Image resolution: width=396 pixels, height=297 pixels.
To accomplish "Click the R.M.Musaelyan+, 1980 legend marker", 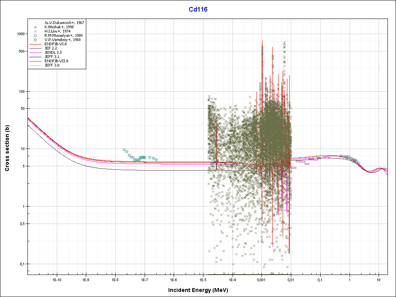I will 36,36.
